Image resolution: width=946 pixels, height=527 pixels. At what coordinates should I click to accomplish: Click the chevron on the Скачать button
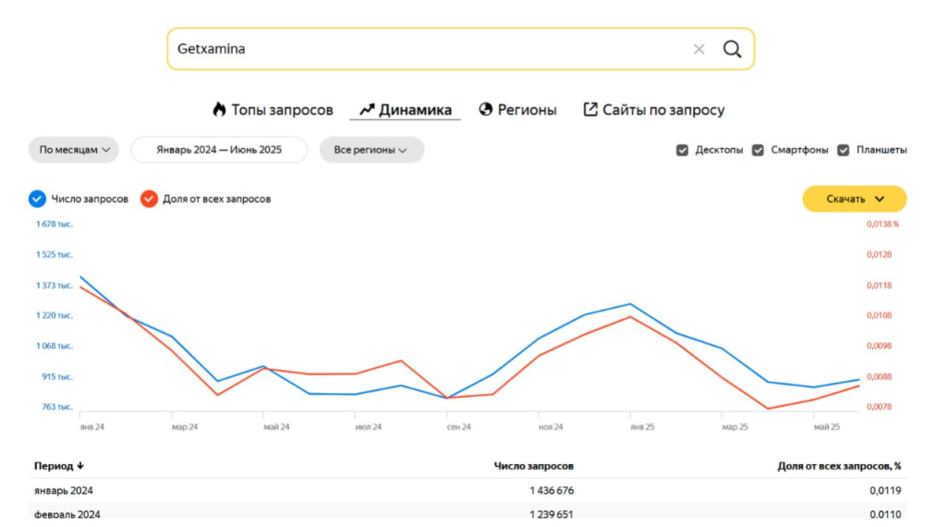tap(879, 199)
